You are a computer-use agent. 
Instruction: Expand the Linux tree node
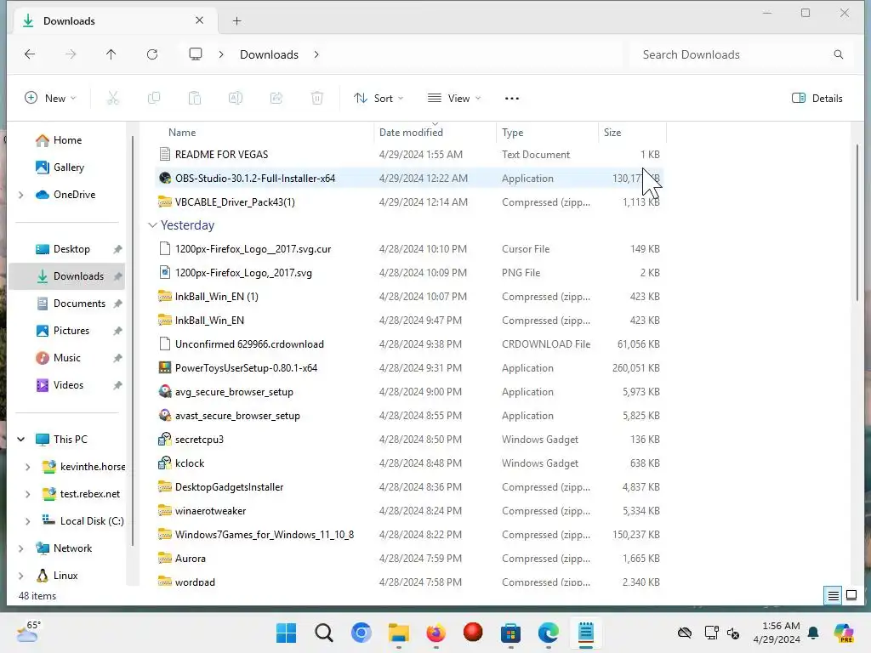(21, 576)
